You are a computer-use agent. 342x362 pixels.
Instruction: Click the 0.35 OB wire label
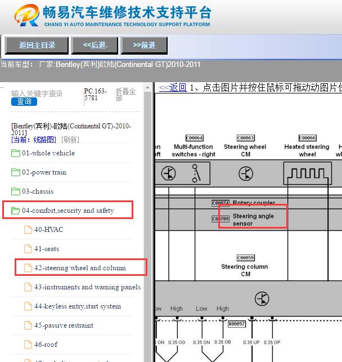[x=223, y=342]
